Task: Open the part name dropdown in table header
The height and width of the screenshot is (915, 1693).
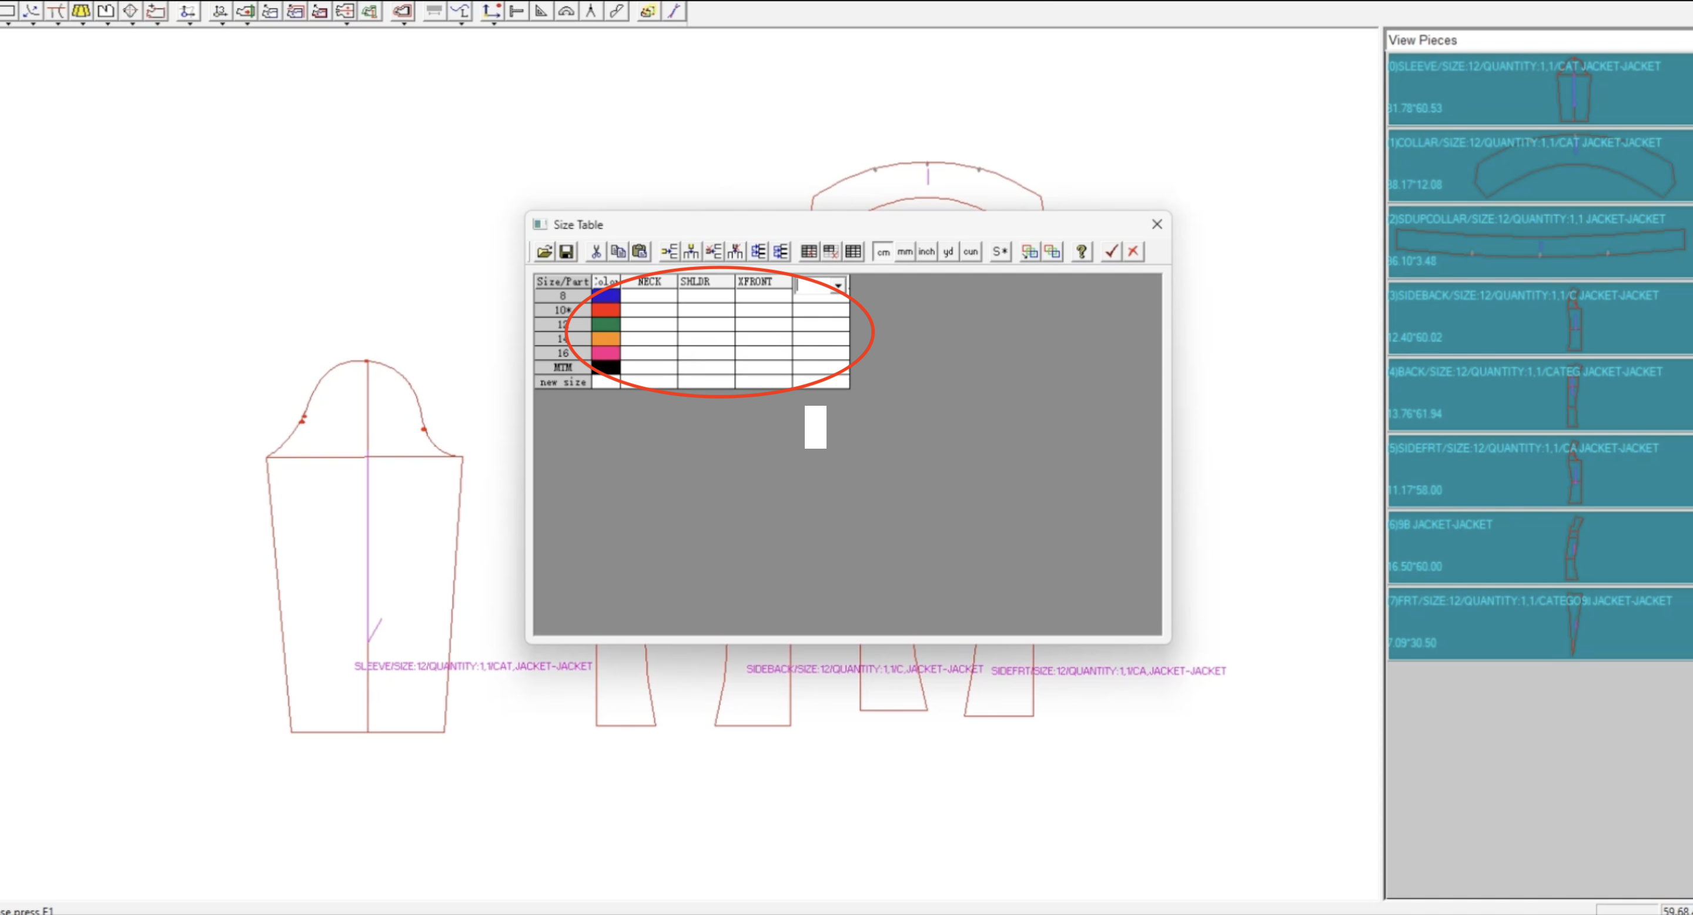Action: tap(838, 285)
